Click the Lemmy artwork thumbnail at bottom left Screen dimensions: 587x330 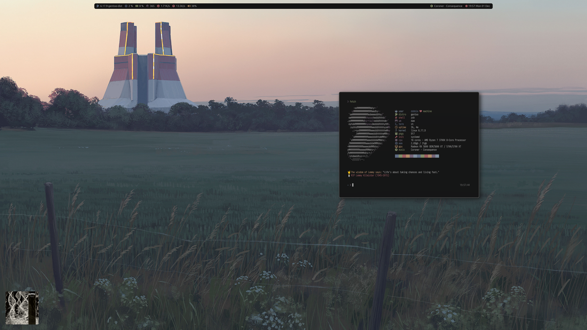pyautogui.click(x=21, y=308)
